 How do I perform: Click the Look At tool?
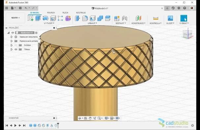85,118
